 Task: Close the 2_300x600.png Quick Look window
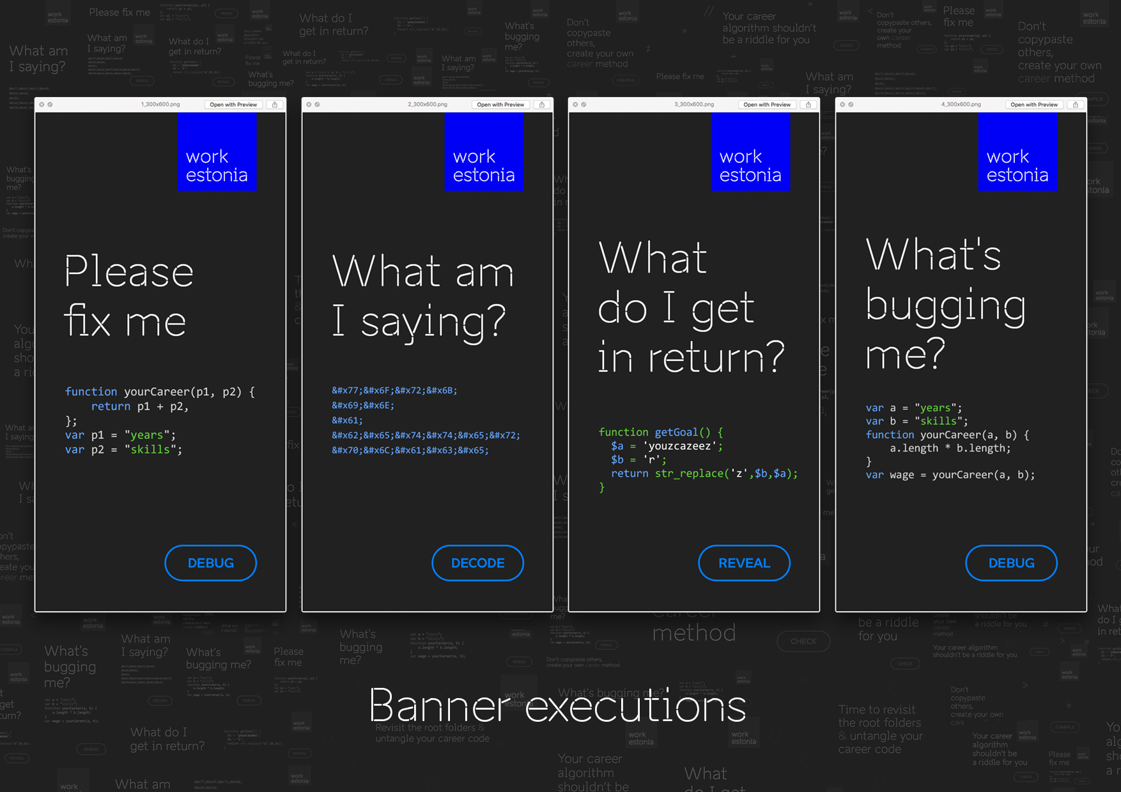(x=309, y=105)
